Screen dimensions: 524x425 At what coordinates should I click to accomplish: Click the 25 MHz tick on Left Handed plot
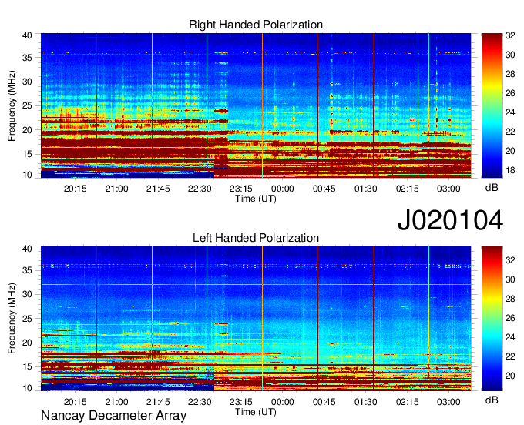click(27, 319)
